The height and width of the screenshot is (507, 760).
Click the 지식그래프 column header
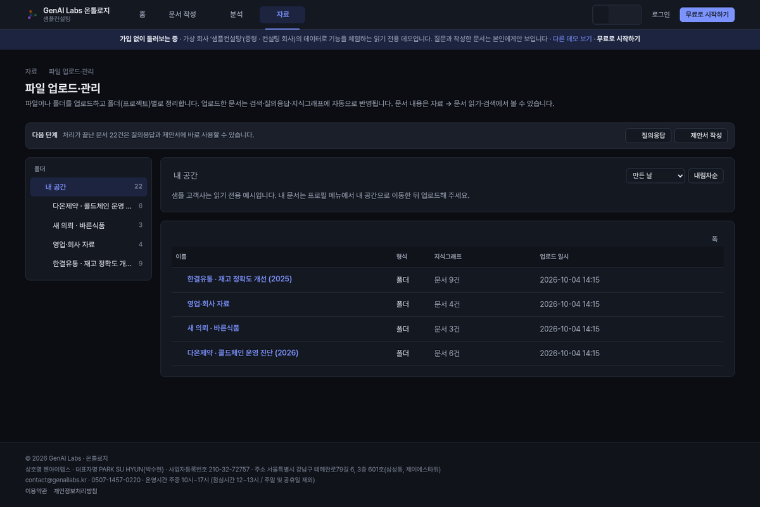point(448,257)
